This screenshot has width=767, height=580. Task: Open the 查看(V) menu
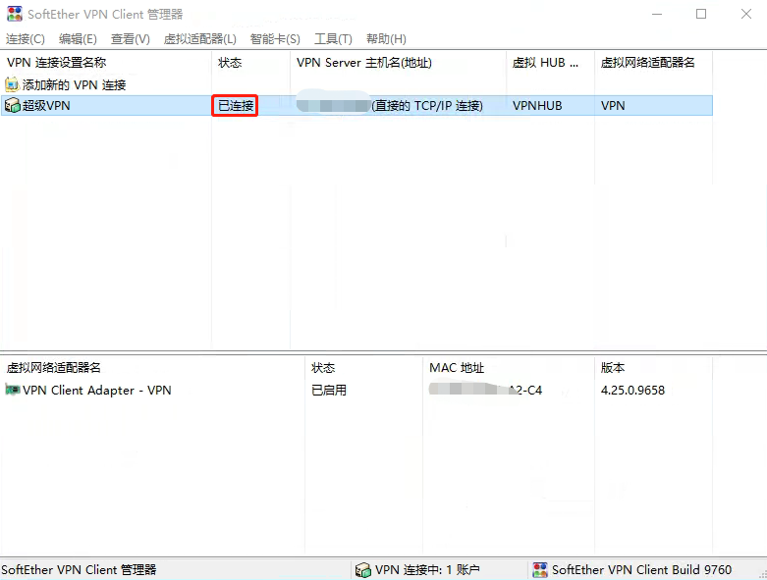coord(131,39)
